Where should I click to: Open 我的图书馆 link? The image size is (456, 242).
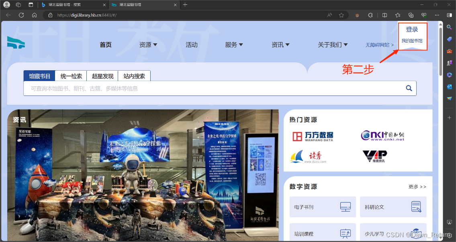(412, 41)
